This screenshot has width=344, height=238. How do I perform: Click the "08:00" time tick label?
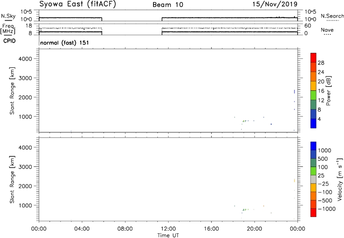(125, 229)
